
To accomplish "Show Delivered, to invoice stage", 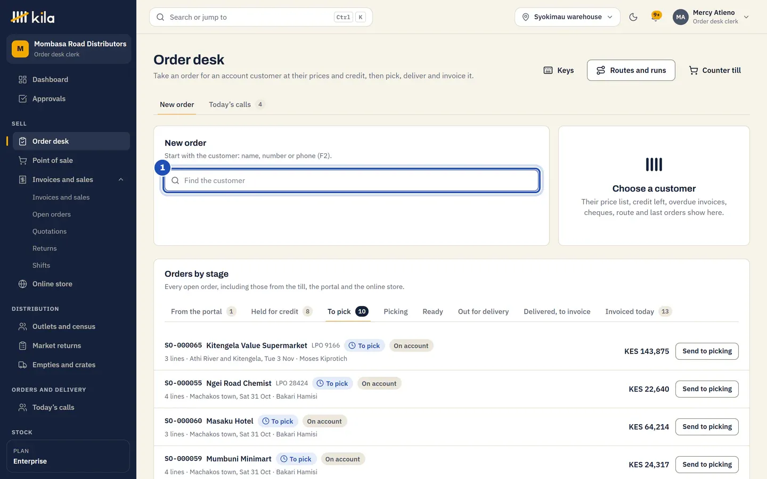I will (x=557, y=311).
